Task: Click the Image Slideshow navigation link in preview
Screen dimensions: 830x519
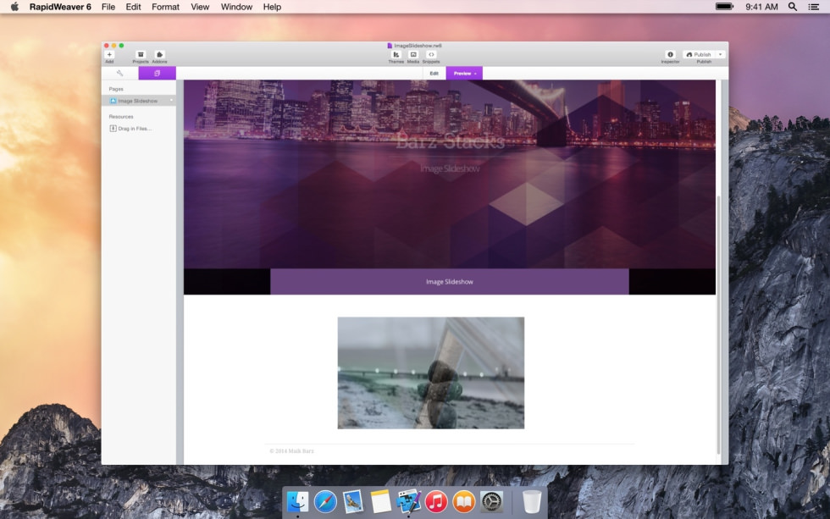Action: [450, 281]
